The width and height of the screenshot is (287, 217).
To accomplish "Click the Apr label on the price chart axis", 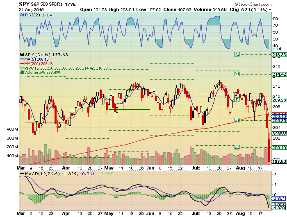I will (x=66, y=168).
